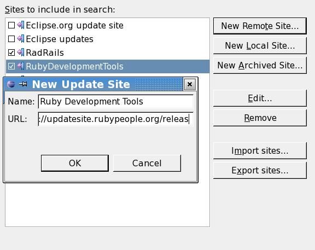
Task: Click the RadRails site icon
Action: coord(21,53)
